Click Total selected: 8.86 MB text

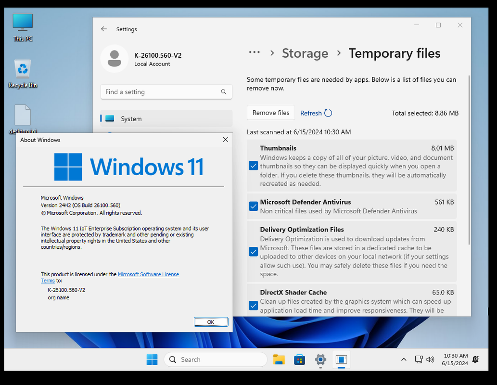425,113
